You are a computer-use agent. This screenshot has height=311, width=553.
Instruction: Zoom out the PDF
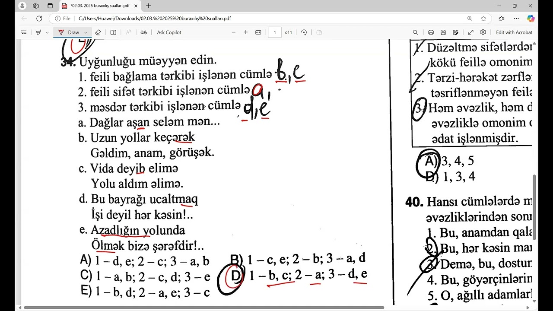(234, 32)
